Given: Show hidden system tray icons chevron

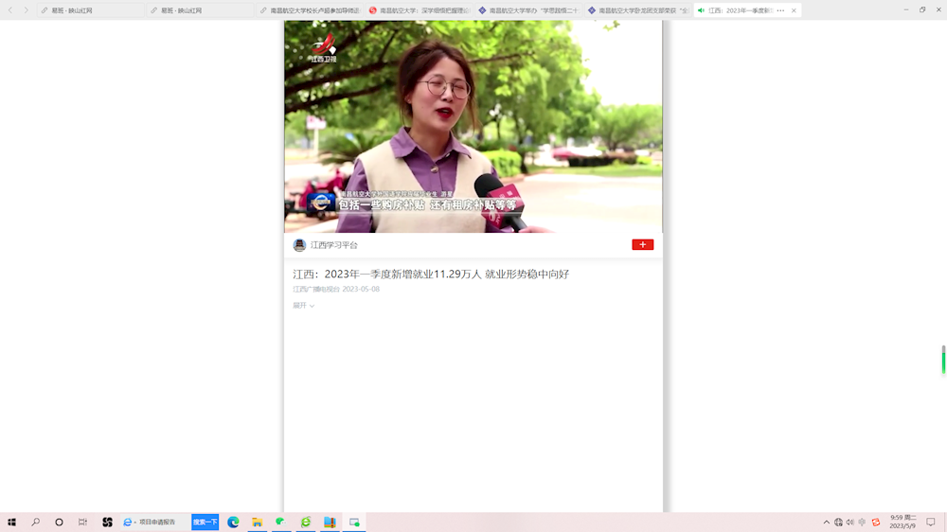Looking at the screenshot, I should (x=826, y=522).
